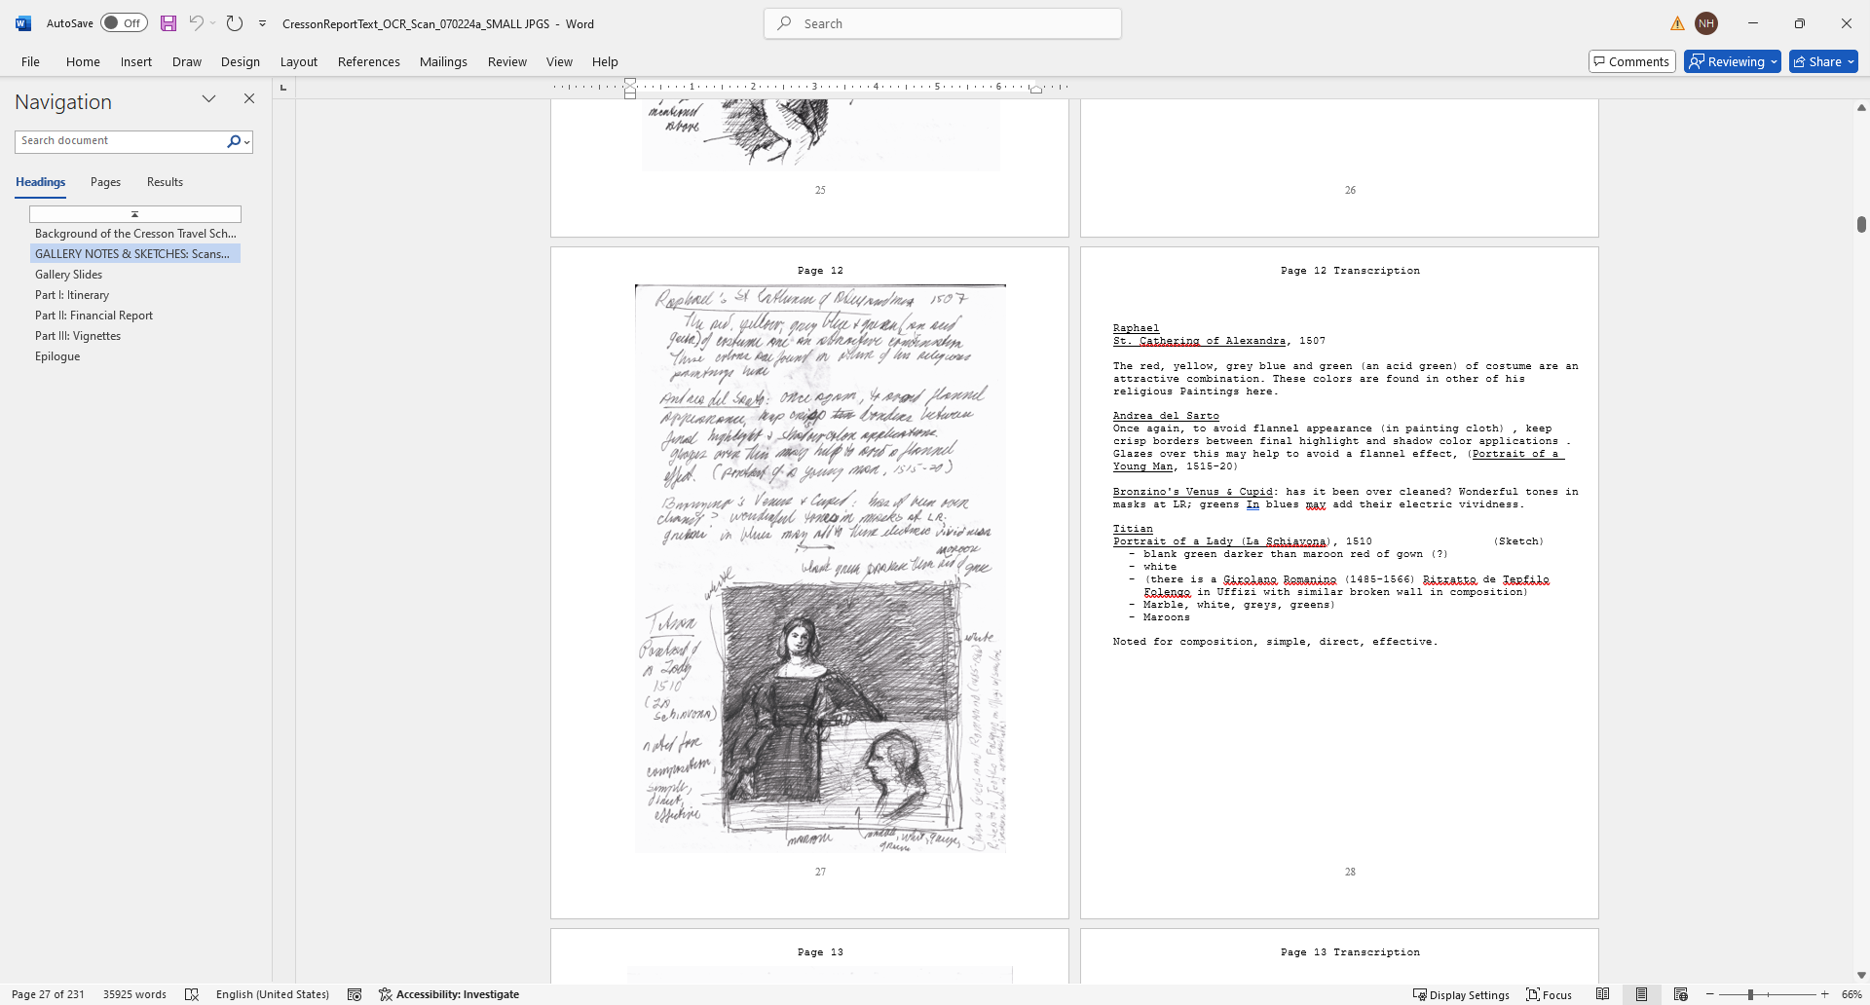Switch to Web Layout view
This screenshot has height=1005, width=1870.
[1682, 994]
